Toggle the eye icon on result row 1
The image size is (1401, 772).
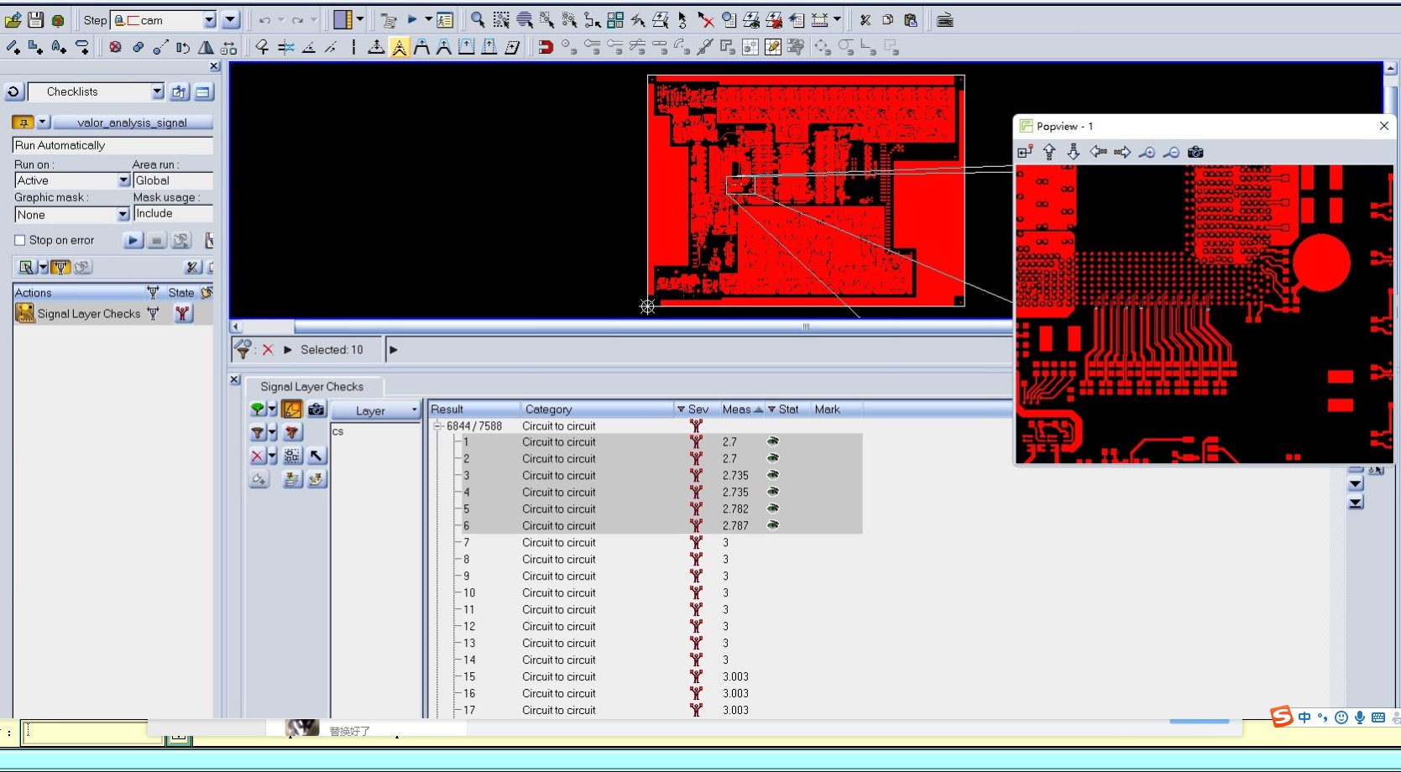coord(773,441)
